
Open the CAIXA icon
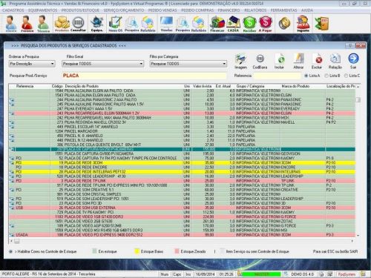tap(233, 24)
